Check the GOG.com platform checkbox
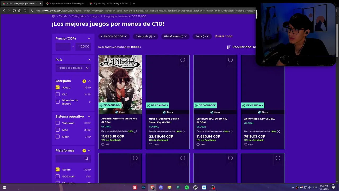Image resolution: width=339 pixels, height=191 pixels. click(x=57, y=176)
